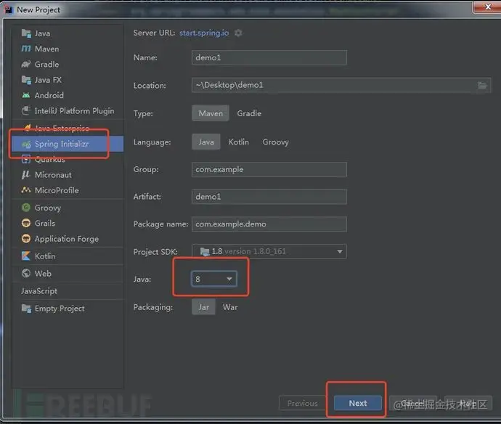Pick the Empty Project folder icon
The width and height of the screenshot is (501, 424).
(x=26, y=309)
